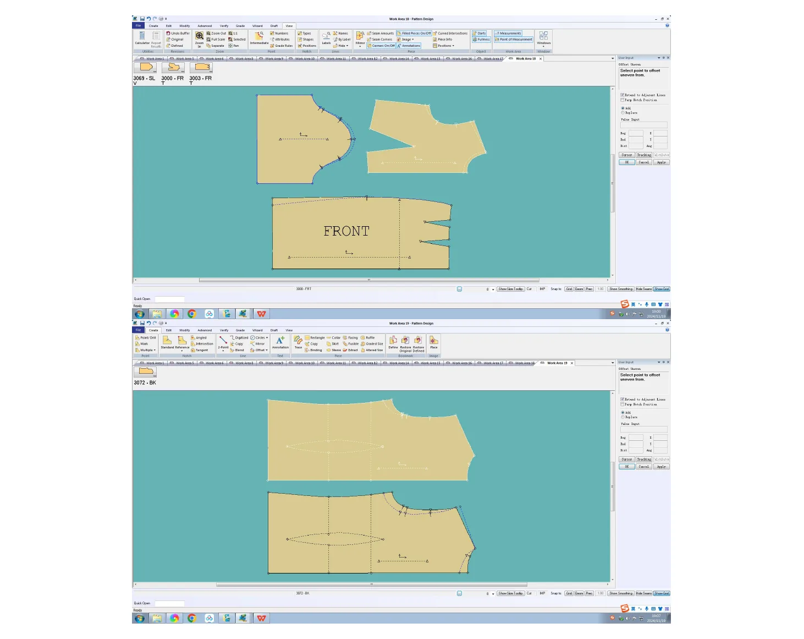Switch to Work Area 12 tab in top window
The height and width of the screenshot is (639, 804).
(x=365, y=58)
